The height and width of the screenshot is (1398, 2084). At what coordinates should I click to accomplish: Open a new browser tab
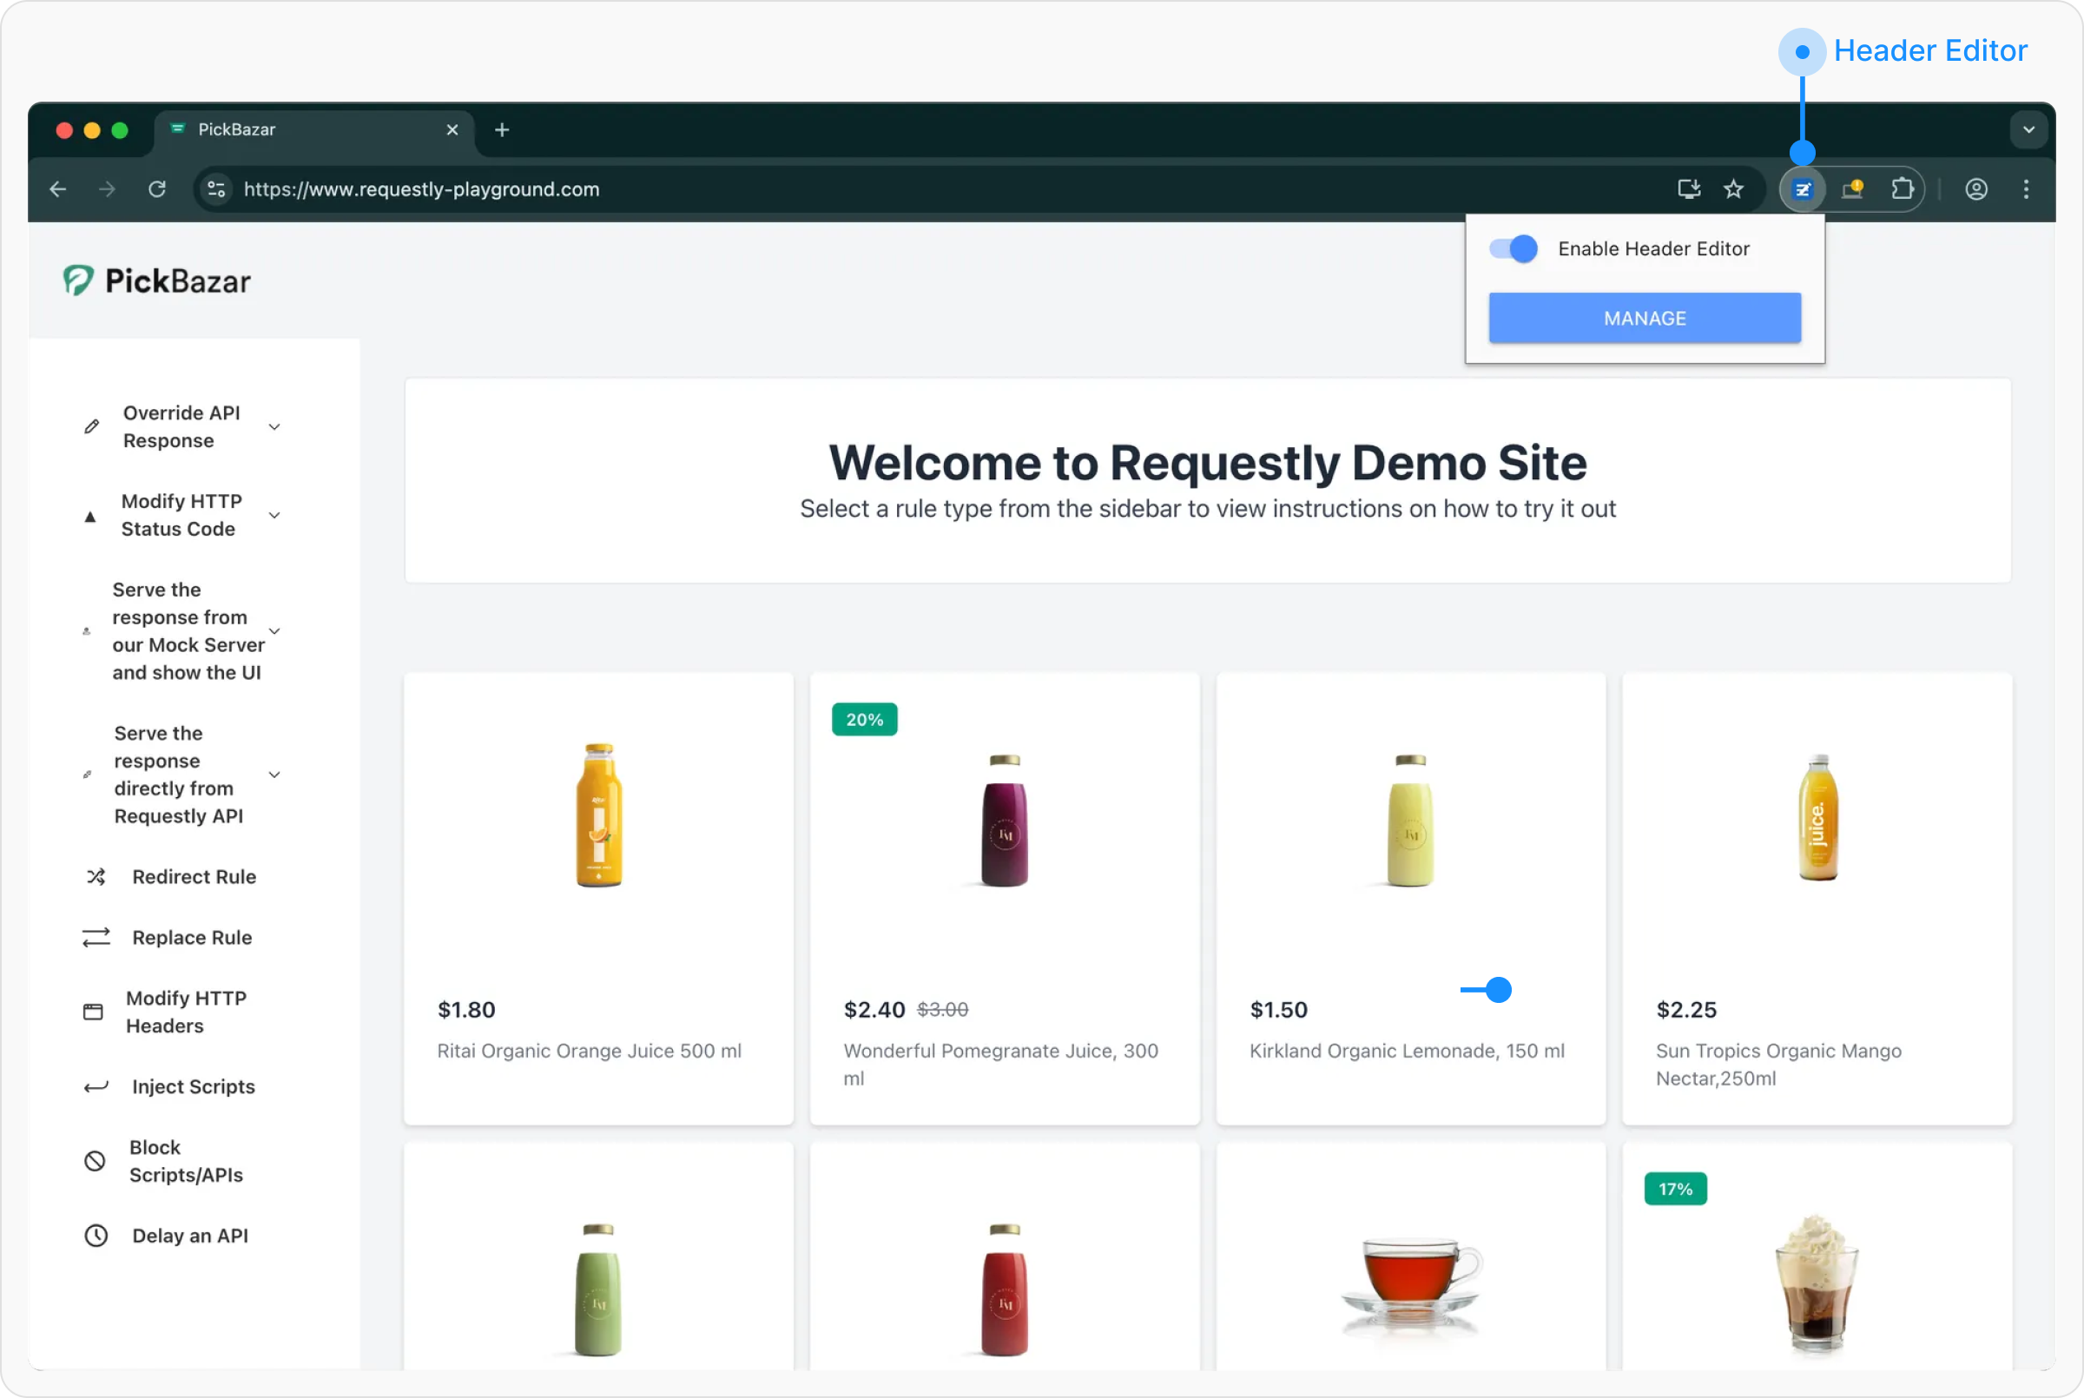pos(502,130)
